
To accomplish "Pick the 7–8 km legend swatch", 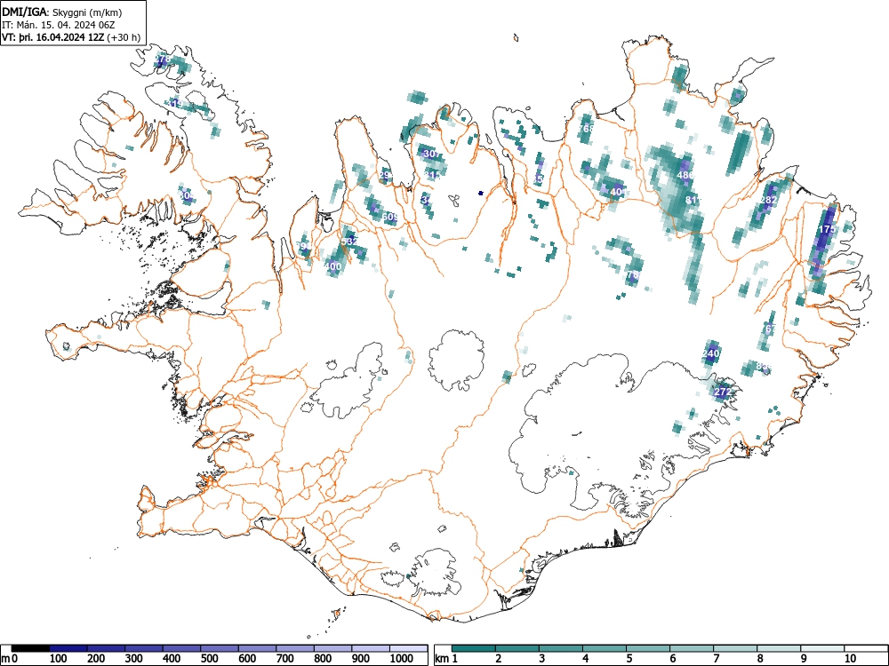I will [x=735, y=648].
